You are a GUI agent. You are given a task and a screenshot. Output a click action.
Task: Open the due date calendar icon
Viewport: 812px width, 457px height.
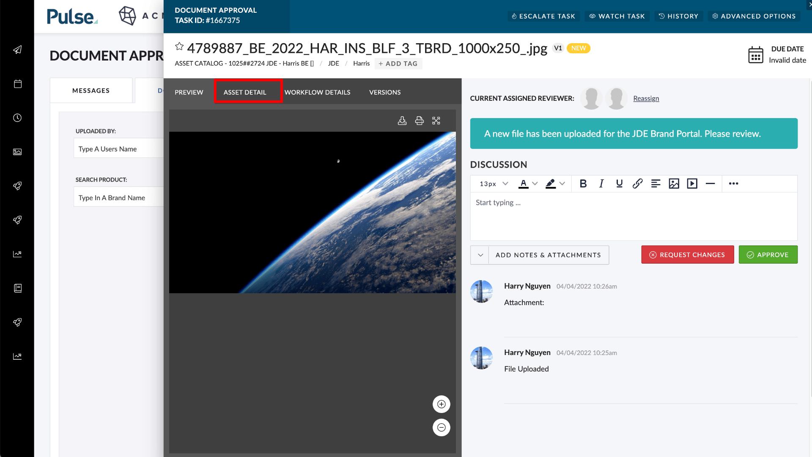pyautogui.click(x=756, y=55)
